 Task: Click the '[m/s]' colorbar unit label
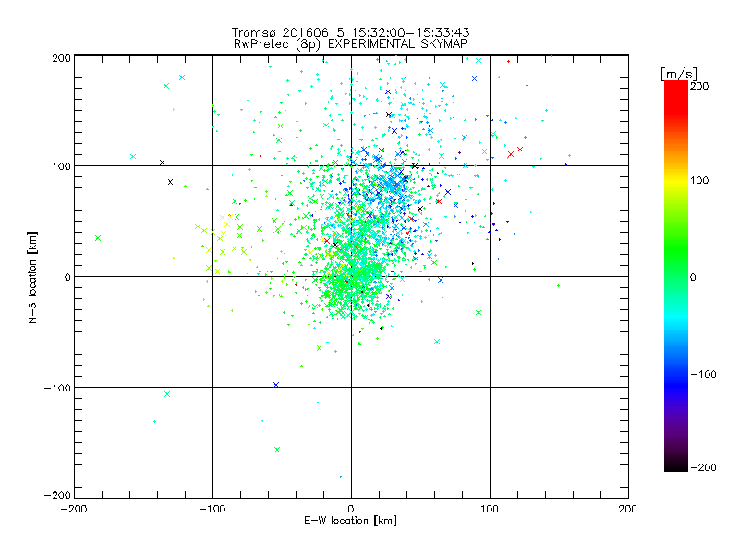pos(679,74)
